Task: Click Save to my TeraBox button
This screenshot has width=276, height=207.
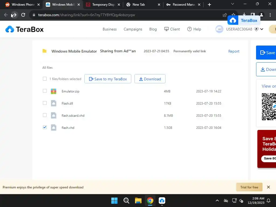Action: point(108,79)
